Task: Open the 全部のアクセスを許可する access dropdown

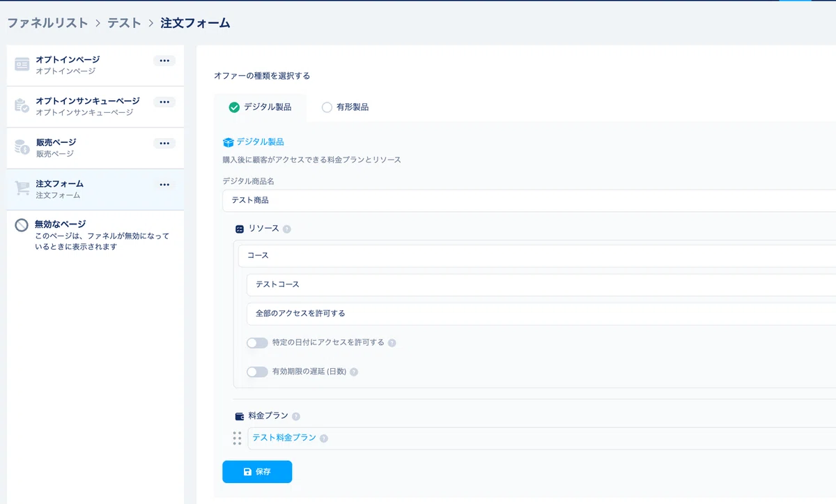Action: click(541, 314)
